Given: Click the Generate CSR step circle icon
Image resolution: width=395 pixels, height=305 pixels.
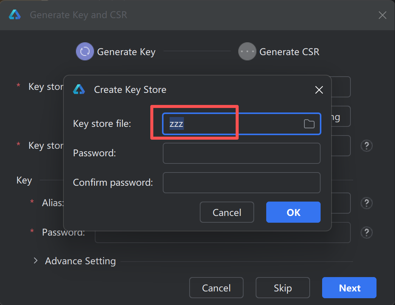Looking at the screenshot, I should click(x=247, y=51).
